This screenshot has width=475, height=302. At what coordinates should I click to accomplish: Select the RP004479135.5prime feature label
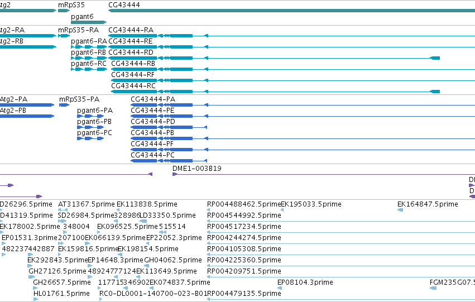coord(244,294)
